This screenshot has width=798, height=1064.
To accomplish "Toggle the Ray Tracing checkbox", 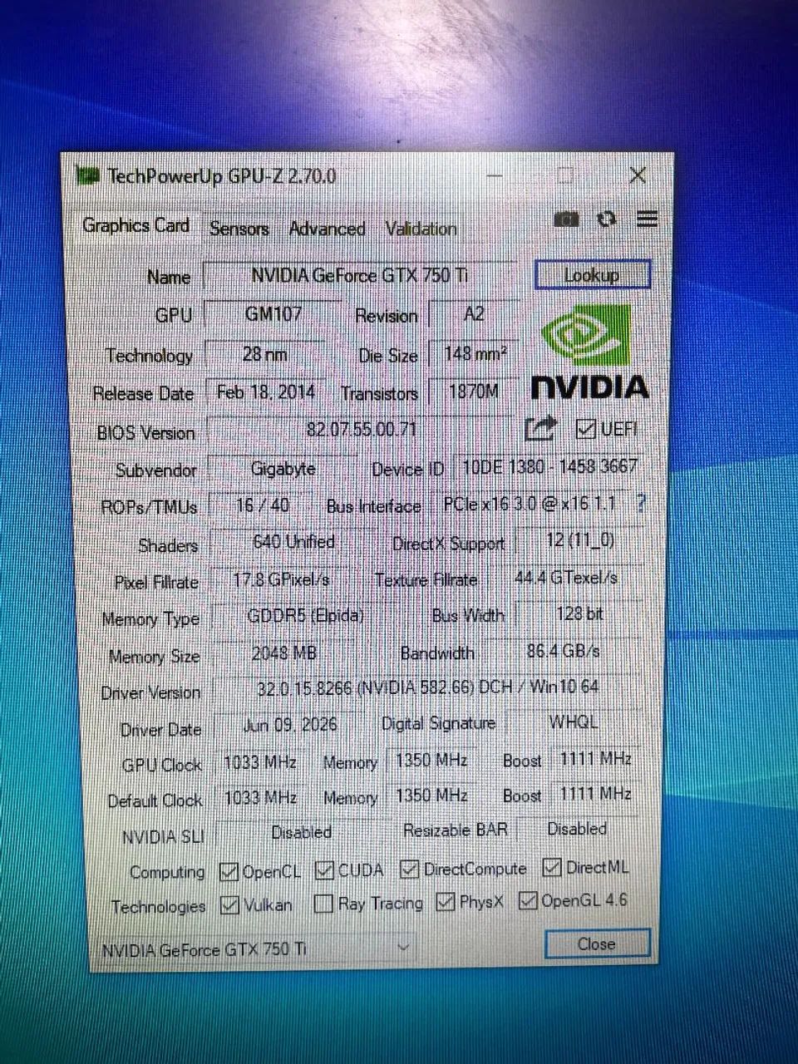I will coord(324,904).
